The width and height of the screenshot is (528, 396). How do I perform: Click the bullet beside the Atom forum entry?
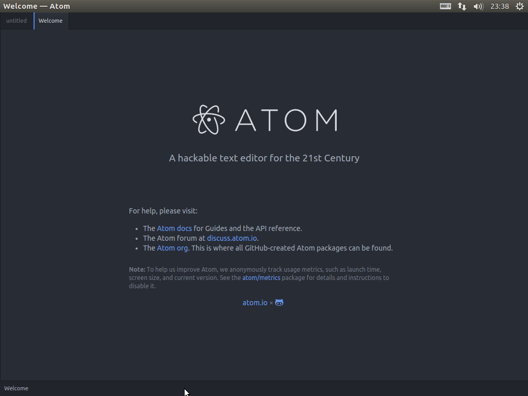pyautogui.click(x=136, y=238)
